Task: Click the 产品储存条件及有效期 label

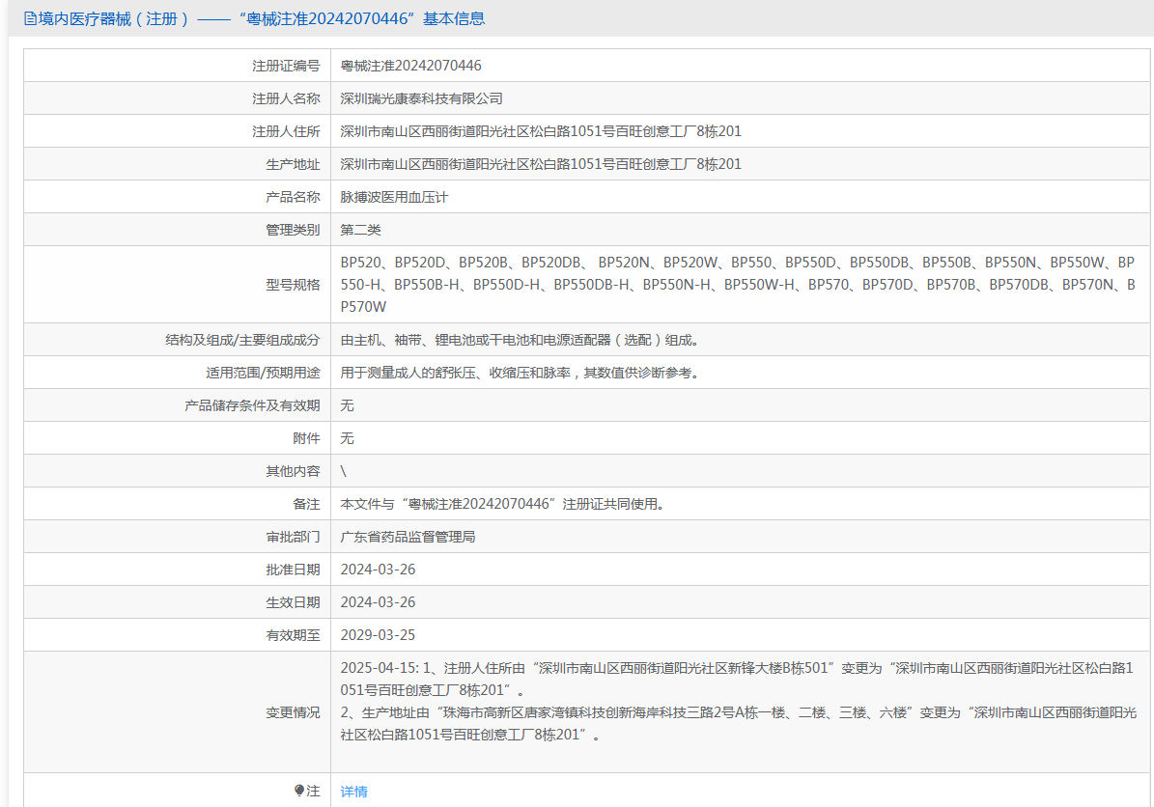Action: [x=252, y=405]
